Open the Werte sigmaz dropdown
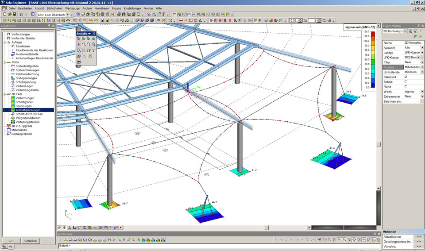 tap(422, 92)
